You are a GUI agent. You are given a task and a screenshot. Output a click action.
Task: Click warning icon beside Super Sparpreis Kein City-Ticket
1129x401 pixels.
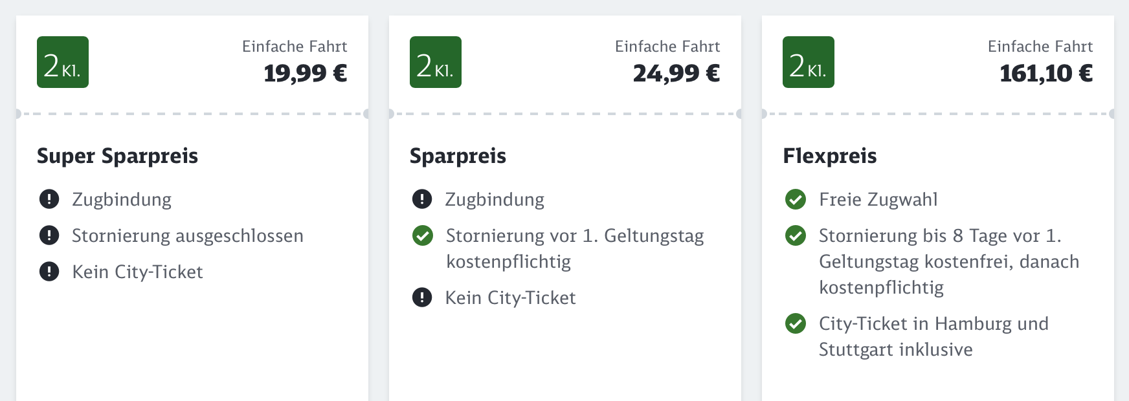pos(49,272)
